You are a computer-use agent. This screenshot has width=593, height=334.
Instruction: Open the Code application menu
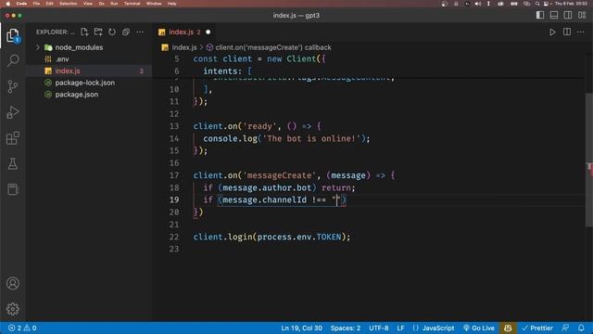pyautogui.click(x=21, y=4)
